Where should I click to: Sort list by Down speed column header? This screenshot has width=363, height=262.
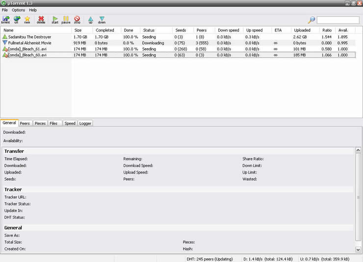click(x=229, y=30)
